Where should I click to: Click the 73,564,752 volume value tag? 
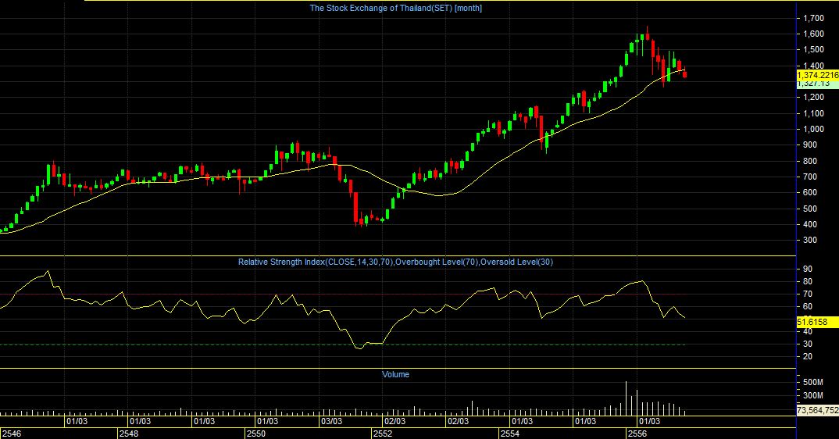[x=818, y=410]
